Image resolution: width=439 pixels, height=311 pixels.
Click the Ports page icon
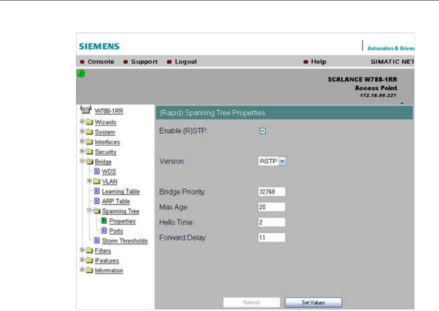click(x=104, y=231)
